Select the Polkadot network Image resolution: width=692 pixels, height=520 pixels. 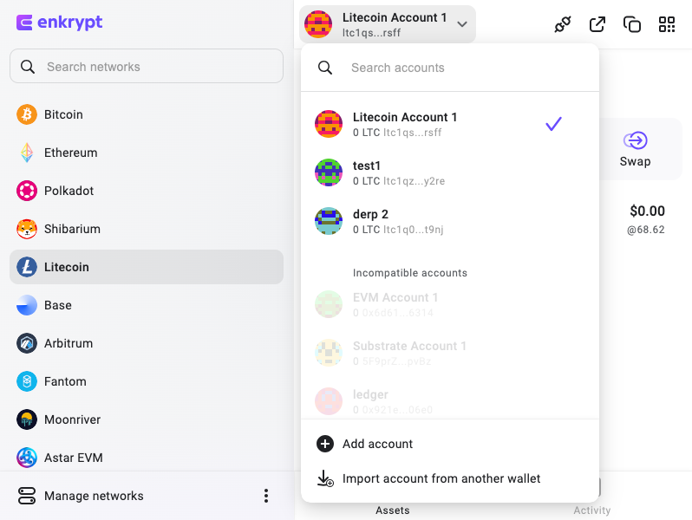point(147,191)
